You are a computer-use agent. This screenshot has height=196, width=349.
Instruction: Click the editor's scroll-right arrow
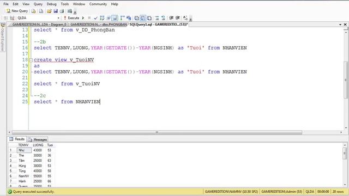[341, 132]
